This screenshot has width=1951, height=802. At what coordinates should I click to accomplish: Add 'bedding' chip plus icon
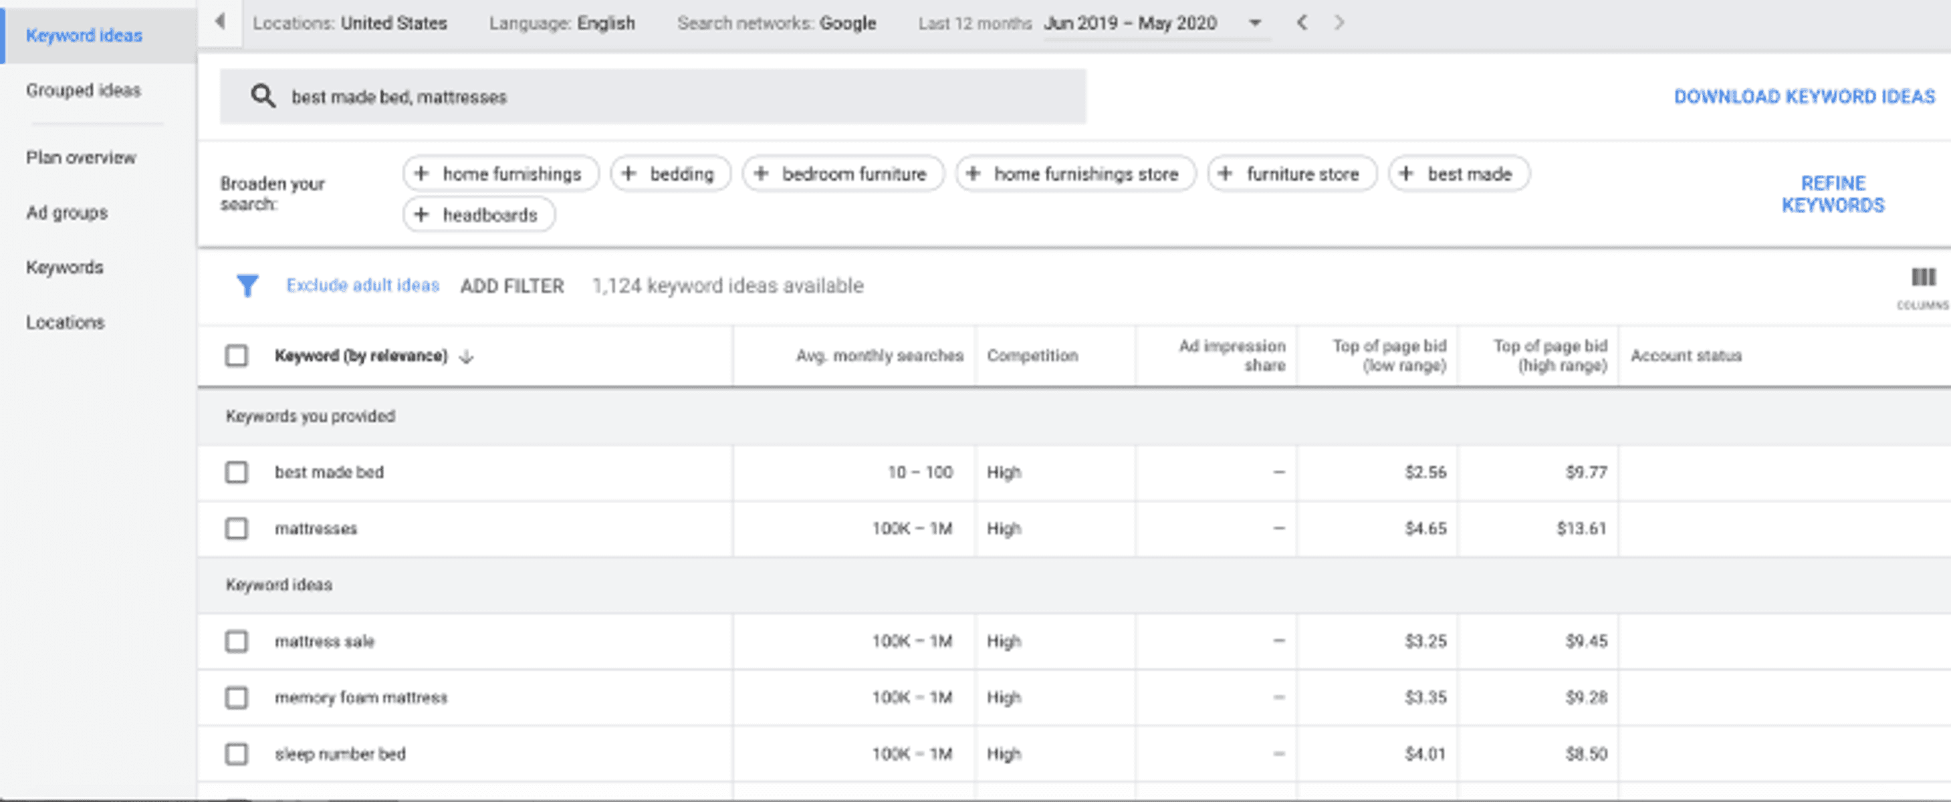pos(628,173)
